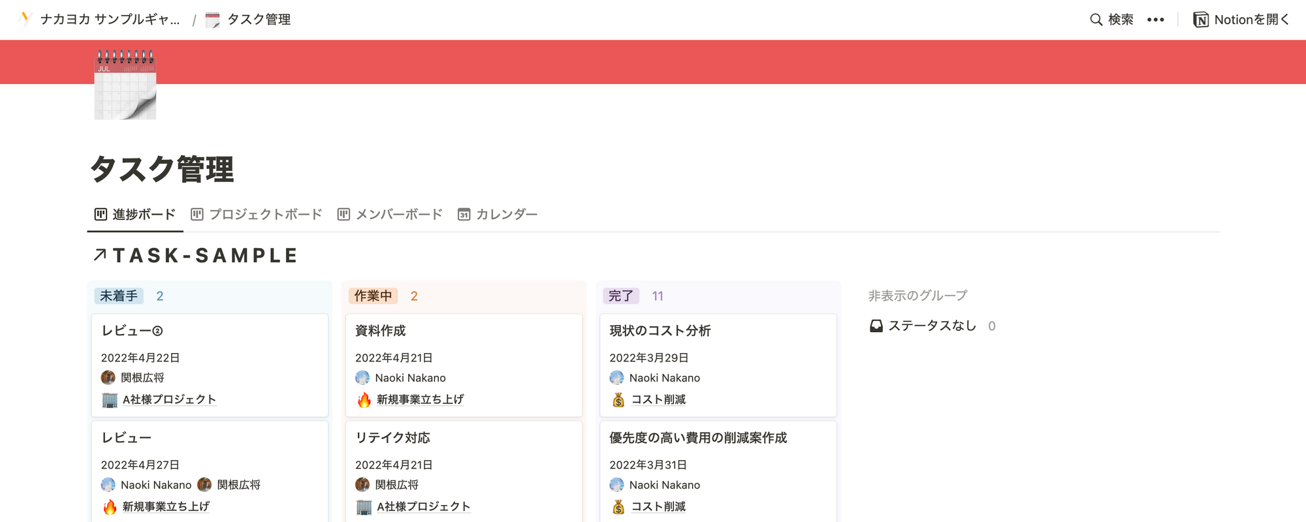Click Naoki Nakano avatar on 資料作成 card

coord(362,377)
